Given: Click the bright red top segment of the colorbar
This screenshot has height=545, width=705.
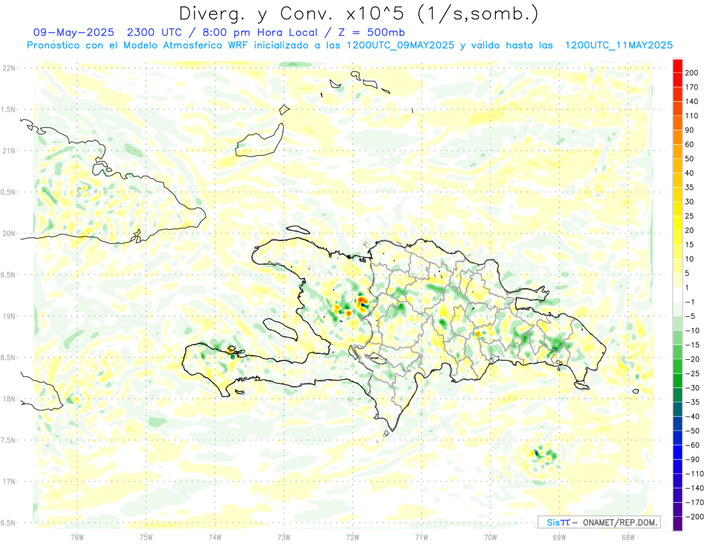Looking at the screenshot, I should (x=678, y=65).
